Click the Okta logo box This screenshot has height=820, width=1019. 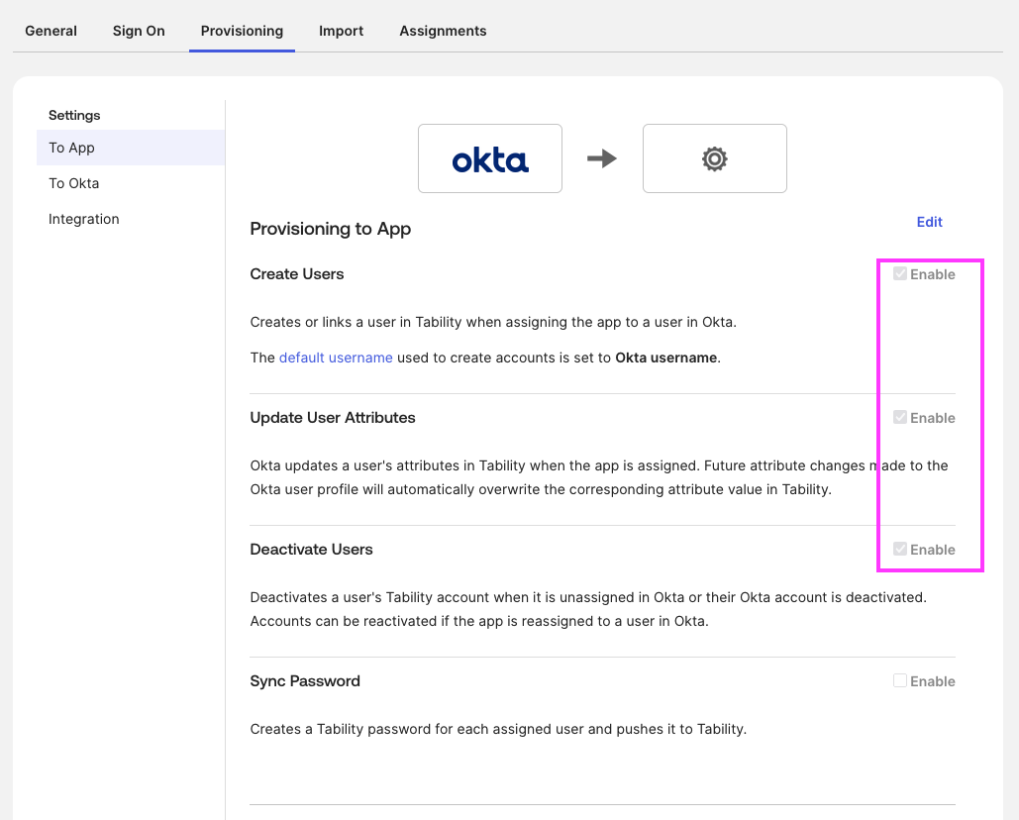(x=490, y=158)
